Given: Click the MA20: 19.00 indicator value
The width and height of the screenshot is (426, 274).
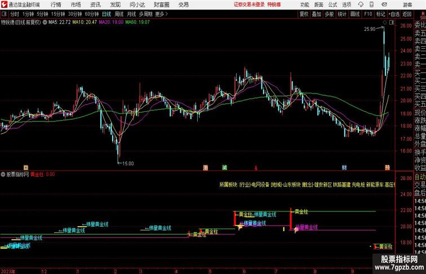Looking at the screenshot, I should (x=111, y=23).
